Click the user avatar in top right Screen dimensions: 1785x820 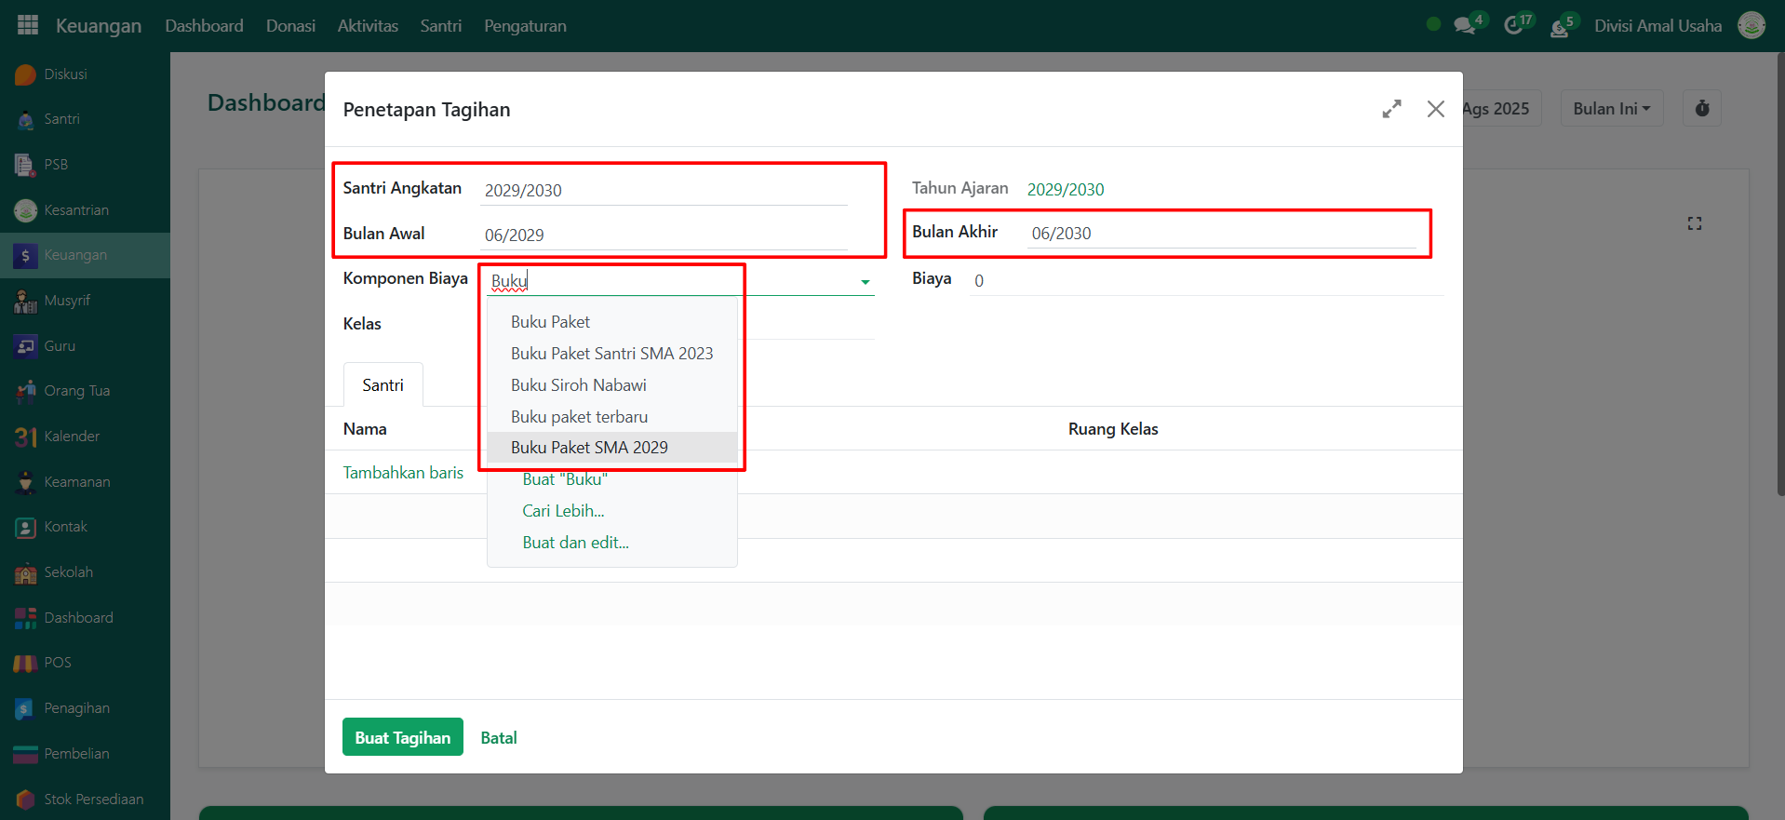(x=1751, y=25)
